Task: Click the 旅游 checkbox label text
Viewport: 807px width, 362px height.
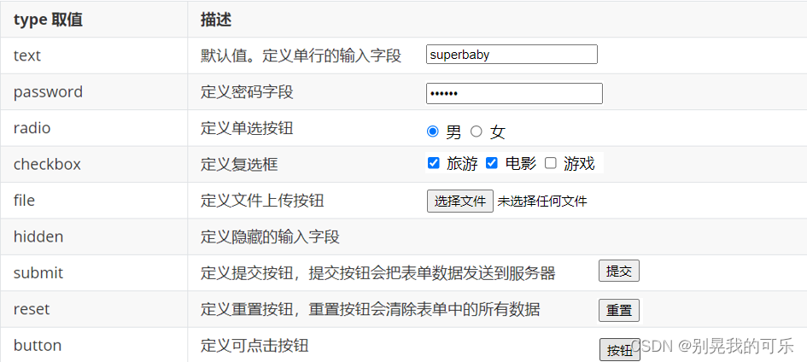Action: click(x=462, y=164)
